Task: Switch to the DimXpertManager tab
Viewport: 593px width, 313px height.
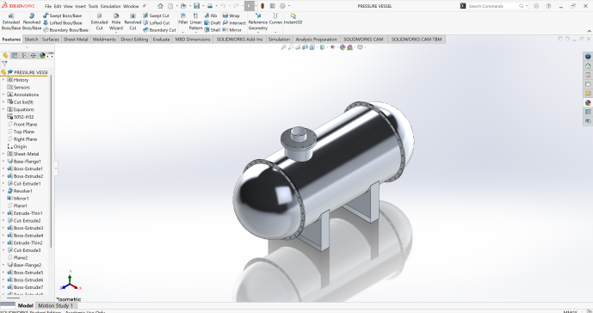Action: (34, 55)
